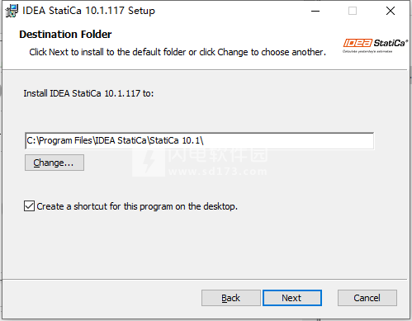Click the 'Click Next to install' instruction text
Viewport: 412px width, 321px height.
tap(178, 52)
